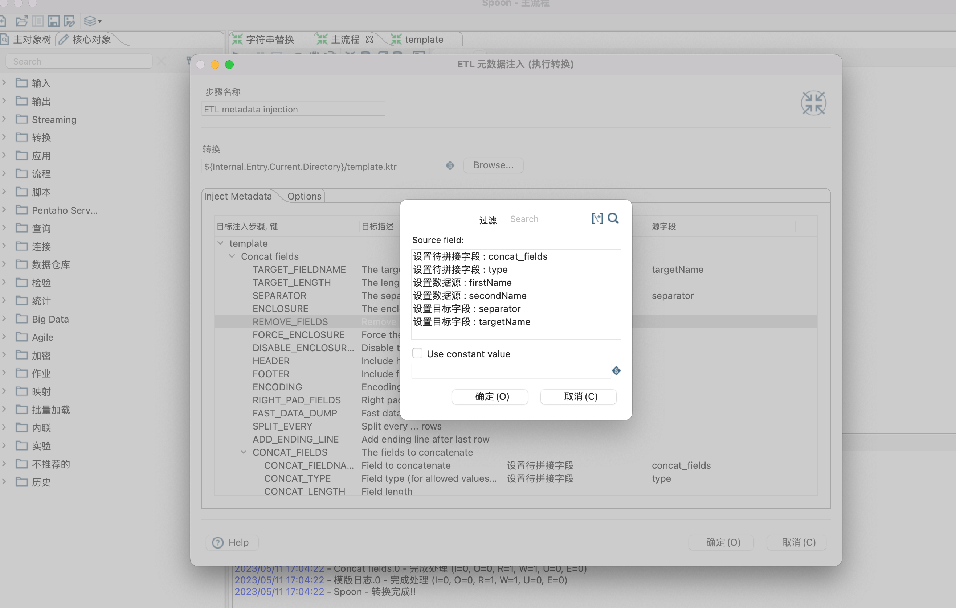Click the 过滤 Search input field
The height and width of the screenshot is (608, 956).
click(x=546, y=219)
